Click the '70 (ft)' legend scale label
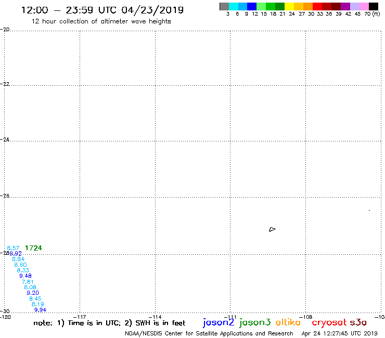 point(372,14)
